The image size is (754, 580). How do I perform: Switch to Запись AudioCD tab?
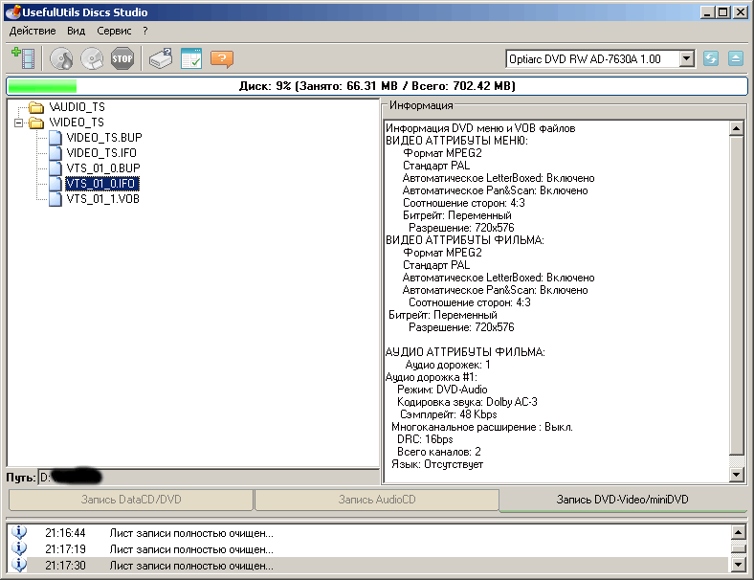(376, 500)
